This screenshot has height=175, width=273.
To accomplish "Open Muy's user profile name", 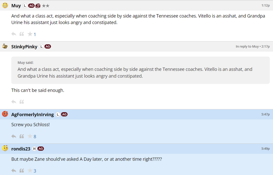I will pyautogui.click(x=16, y=6).
